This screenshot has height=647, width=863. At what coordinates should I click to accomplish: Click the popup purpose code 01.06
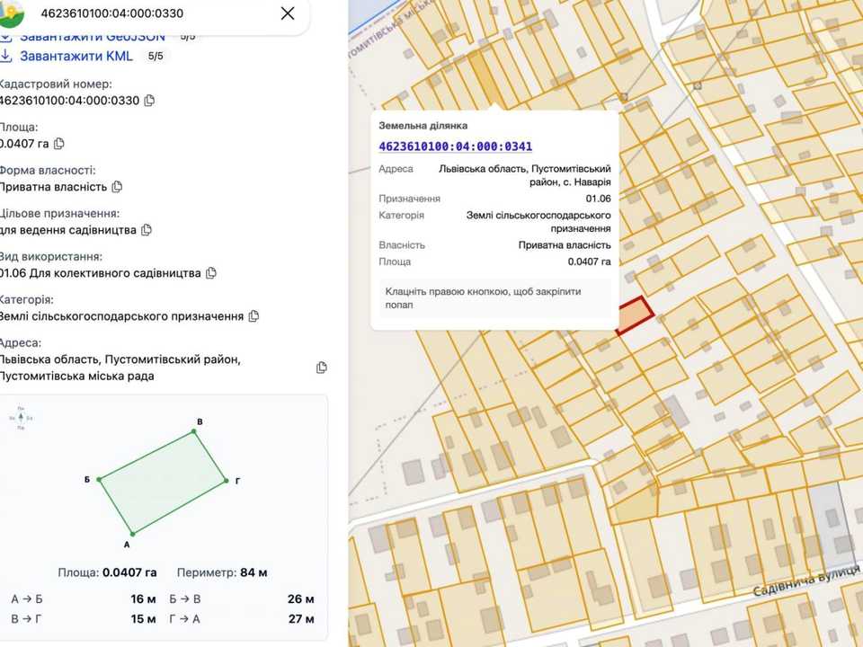pos(598,199)
